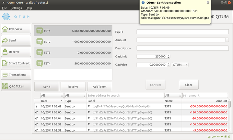
Task: Click the unconfirmed question mark status icon
Action: pyautogui.click(x=37, y=106)
